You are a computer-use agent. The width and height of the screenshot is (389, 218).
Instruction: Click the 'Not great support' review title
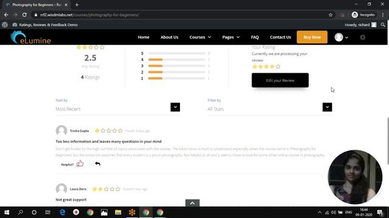pyautogui.click(x=71, y=200)
